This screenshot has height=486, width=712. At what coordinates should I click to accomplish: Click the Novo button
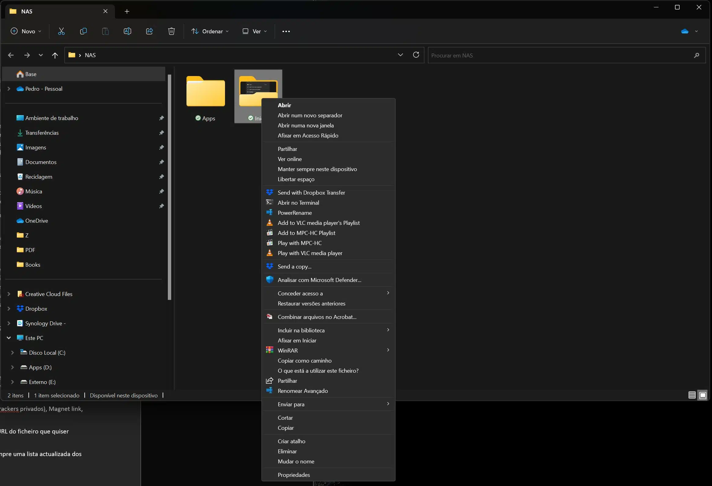(26, 31)
